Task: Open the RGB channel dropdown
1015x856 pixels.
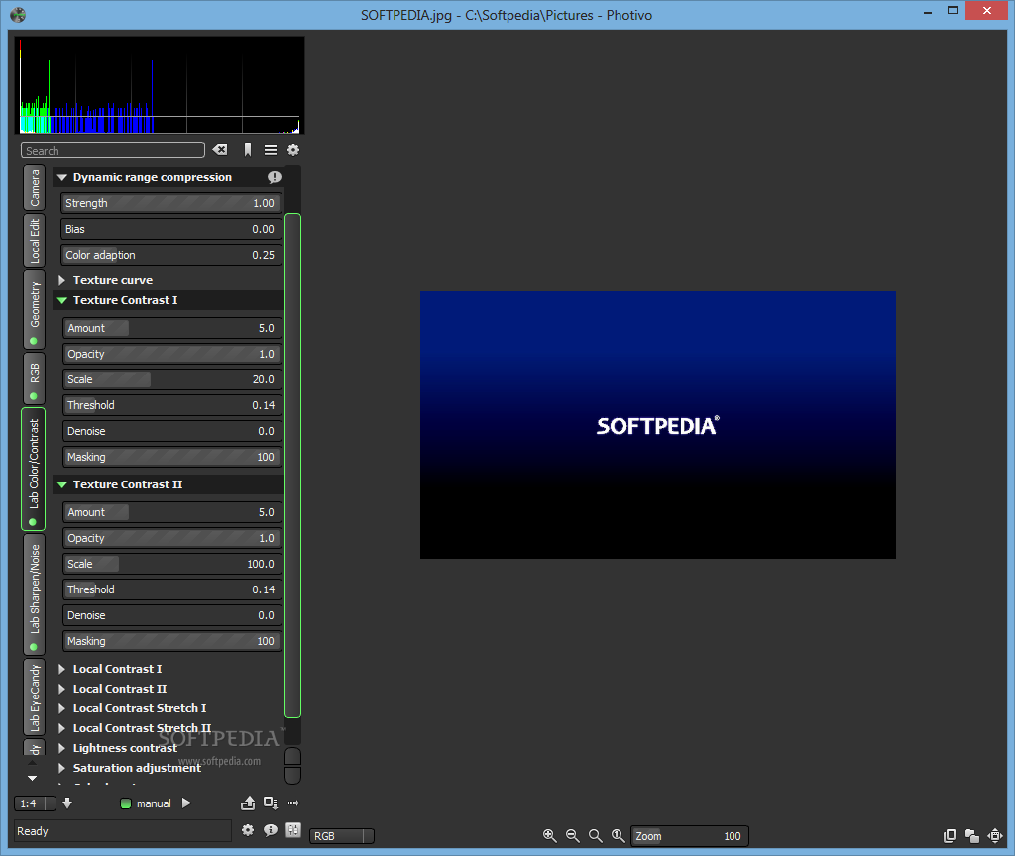Action: point(342,836)
